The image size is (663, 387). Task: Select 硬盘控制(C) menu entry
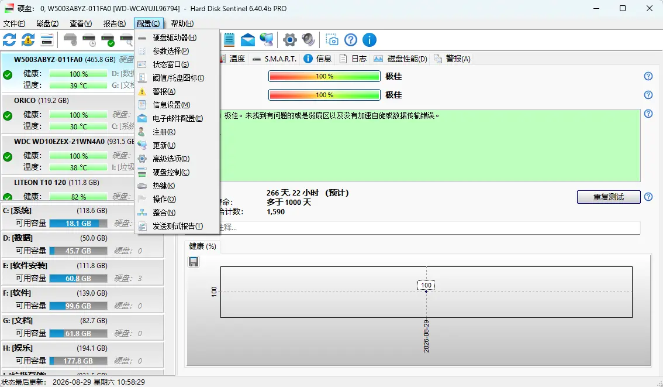click(x=177, y=172)
